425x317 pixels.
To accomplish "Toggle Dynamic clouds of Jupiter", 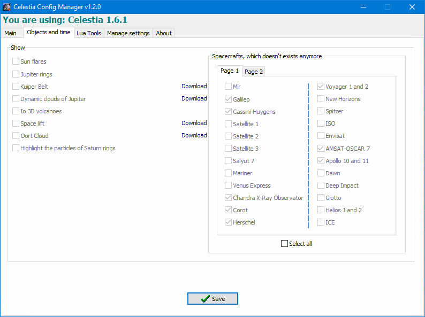I will click(16, 99).
